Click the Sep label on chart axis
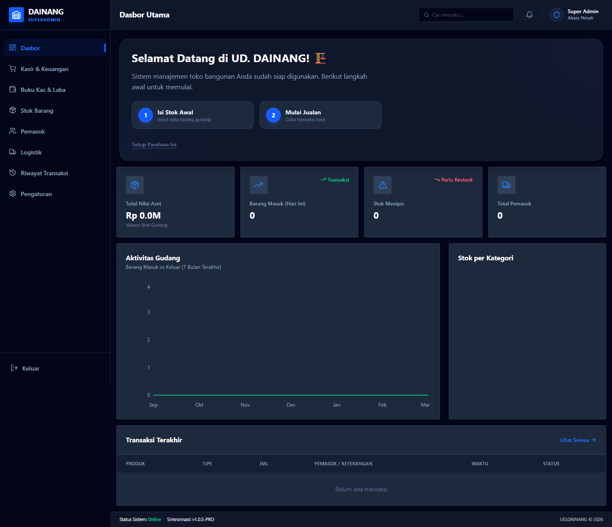The height and width of the screenshot is (527, 612). tap(153, 405)
